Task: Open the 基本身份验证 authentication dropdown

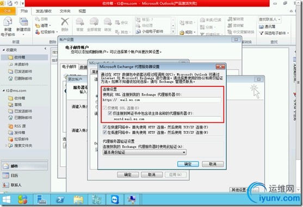Action: (145, 152)
